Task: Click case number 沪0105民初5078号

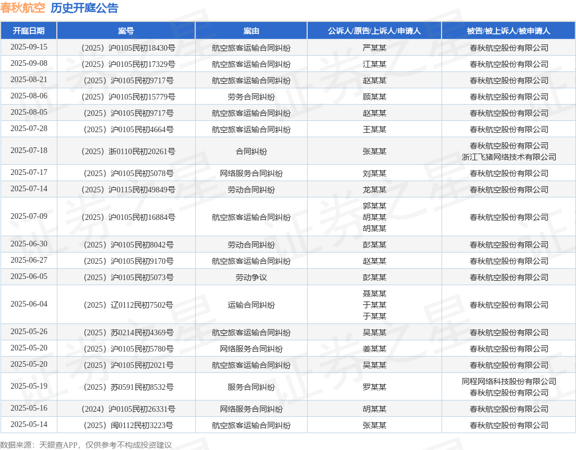Action: coord(129,173)
